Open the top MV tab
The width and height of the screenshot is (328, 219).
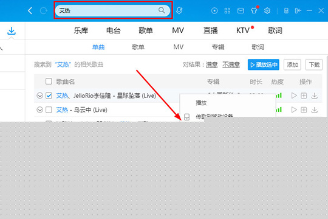(178, 30)
